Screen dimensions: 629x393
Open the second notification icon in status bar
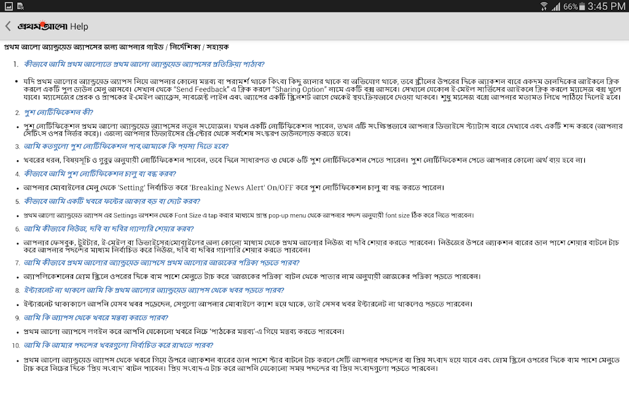(20, 6)
